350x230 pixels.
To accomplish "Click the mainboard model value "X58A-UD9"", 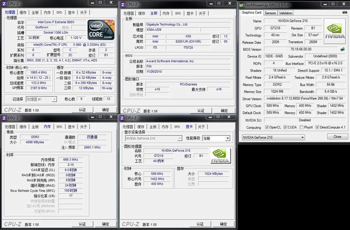I will click(172, 29).
